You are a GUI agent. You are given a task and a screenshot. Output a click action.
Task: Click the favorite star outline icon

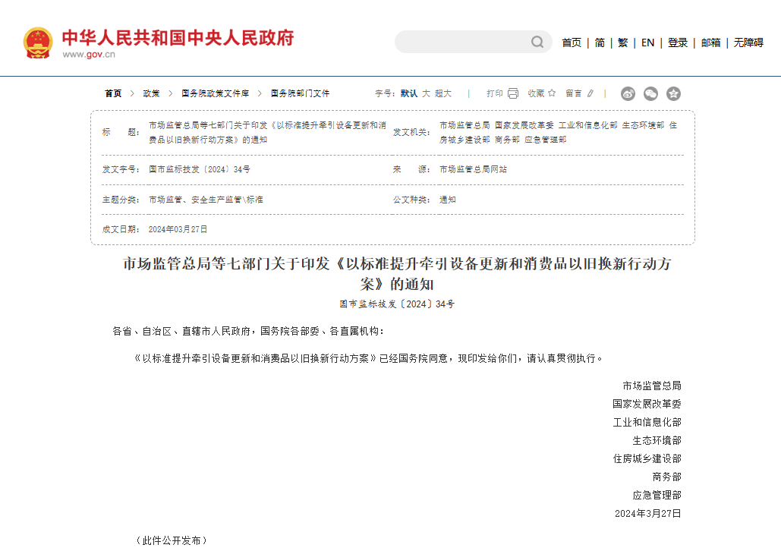pos(552,93)
